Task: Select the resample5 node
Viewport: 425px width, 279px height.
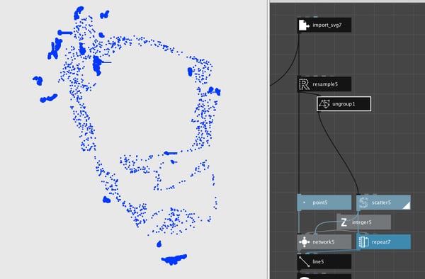Action: pos(324,84)
